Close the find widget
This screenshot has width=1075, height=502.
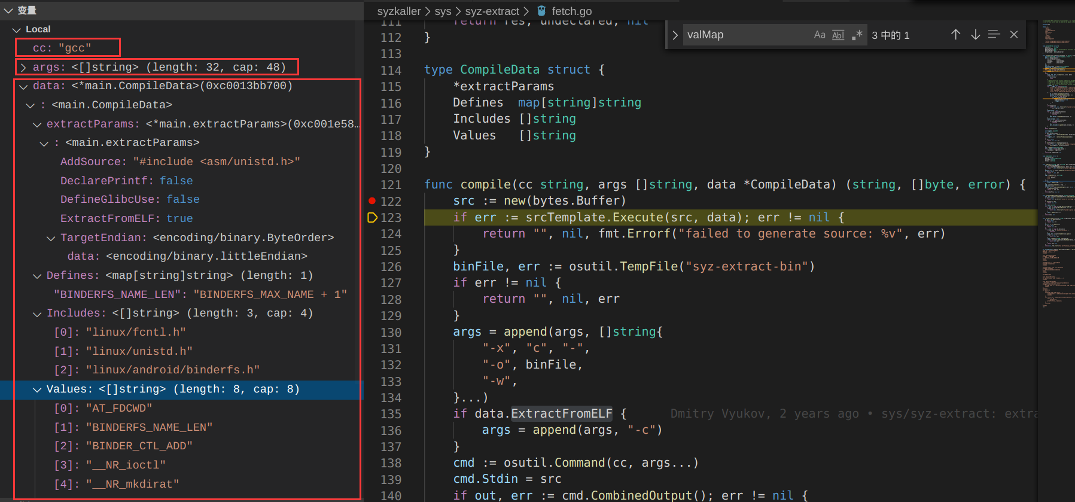(1014, 35)
